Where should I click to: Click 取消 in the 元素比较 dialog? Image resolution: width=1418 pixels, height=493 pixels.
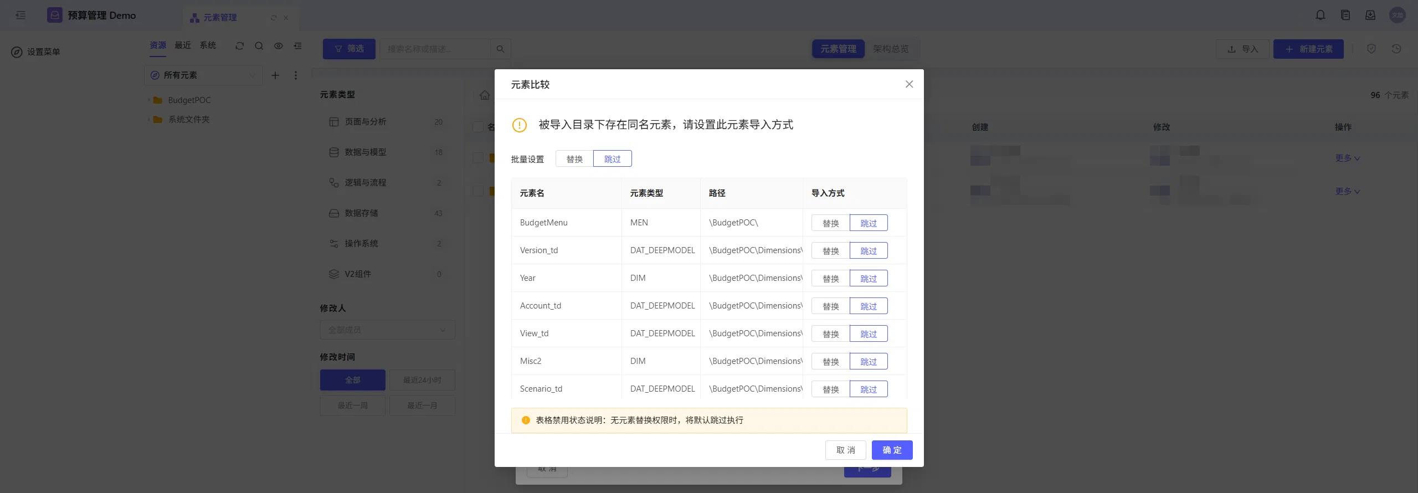pos(845,450)
